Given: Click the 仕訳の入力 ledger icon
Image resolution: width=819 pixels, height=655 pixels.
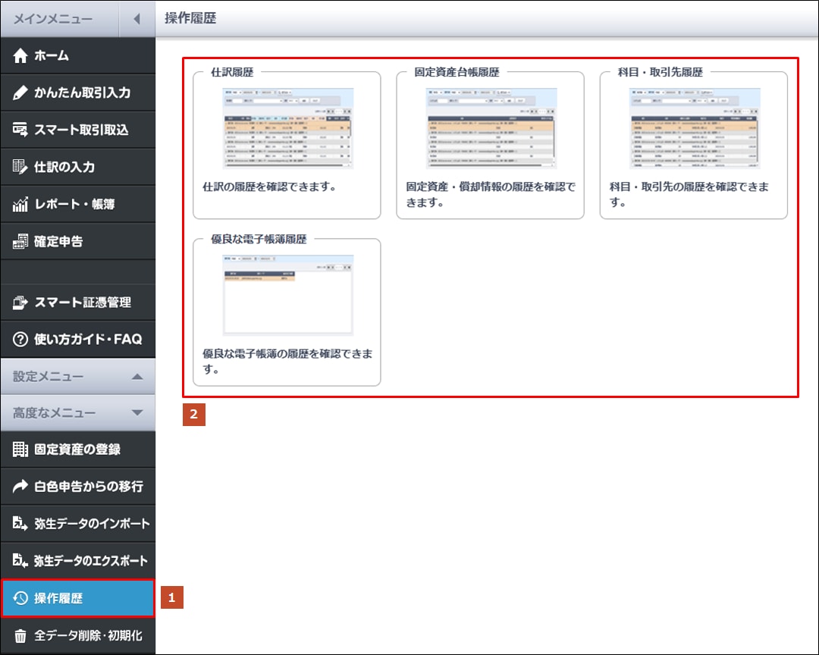Looking at the screenshot, I should coord(20,167).
